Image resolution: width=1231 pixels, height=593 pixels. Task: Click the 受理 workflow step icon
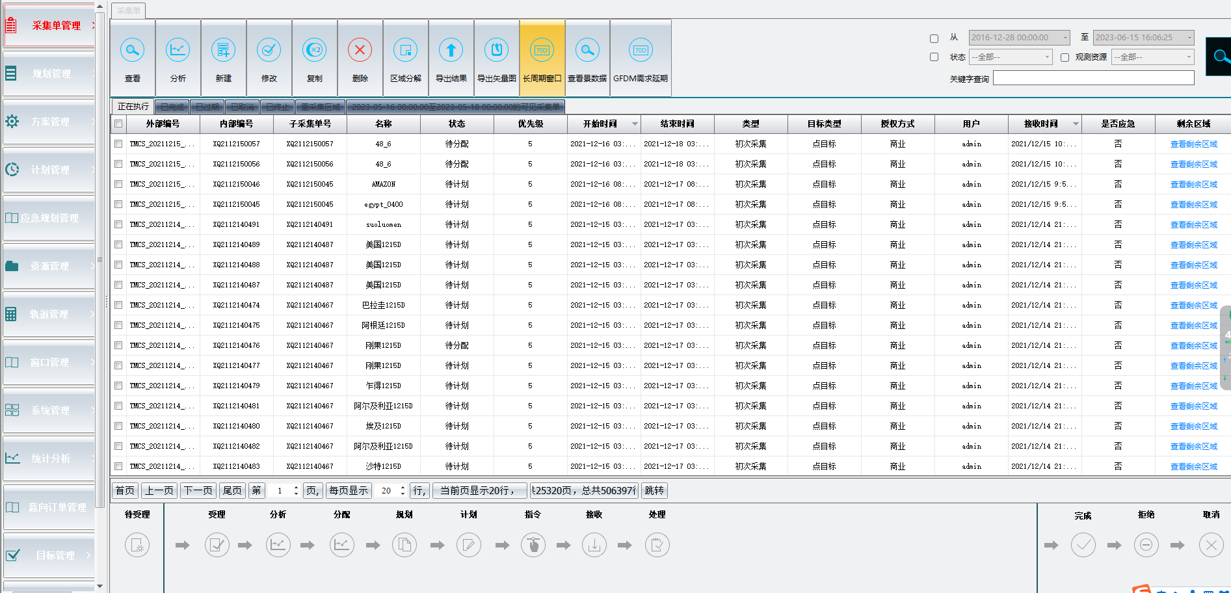217,545
